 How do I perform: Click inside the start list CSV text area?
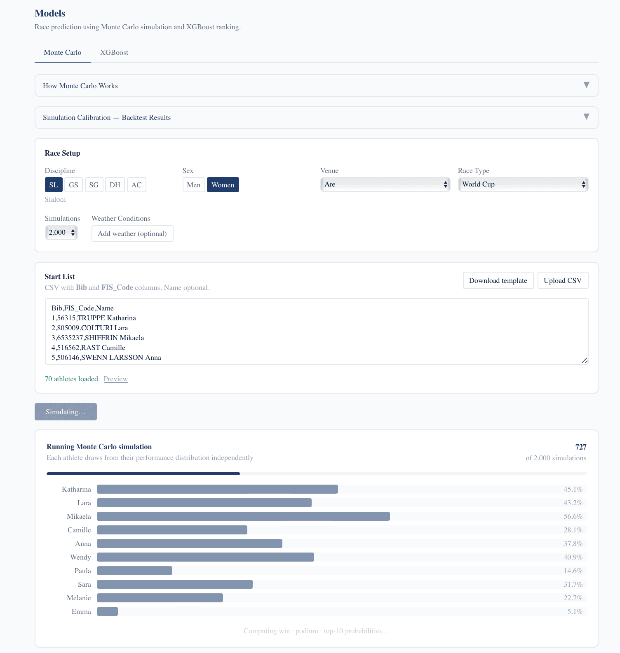coord(316,332)
